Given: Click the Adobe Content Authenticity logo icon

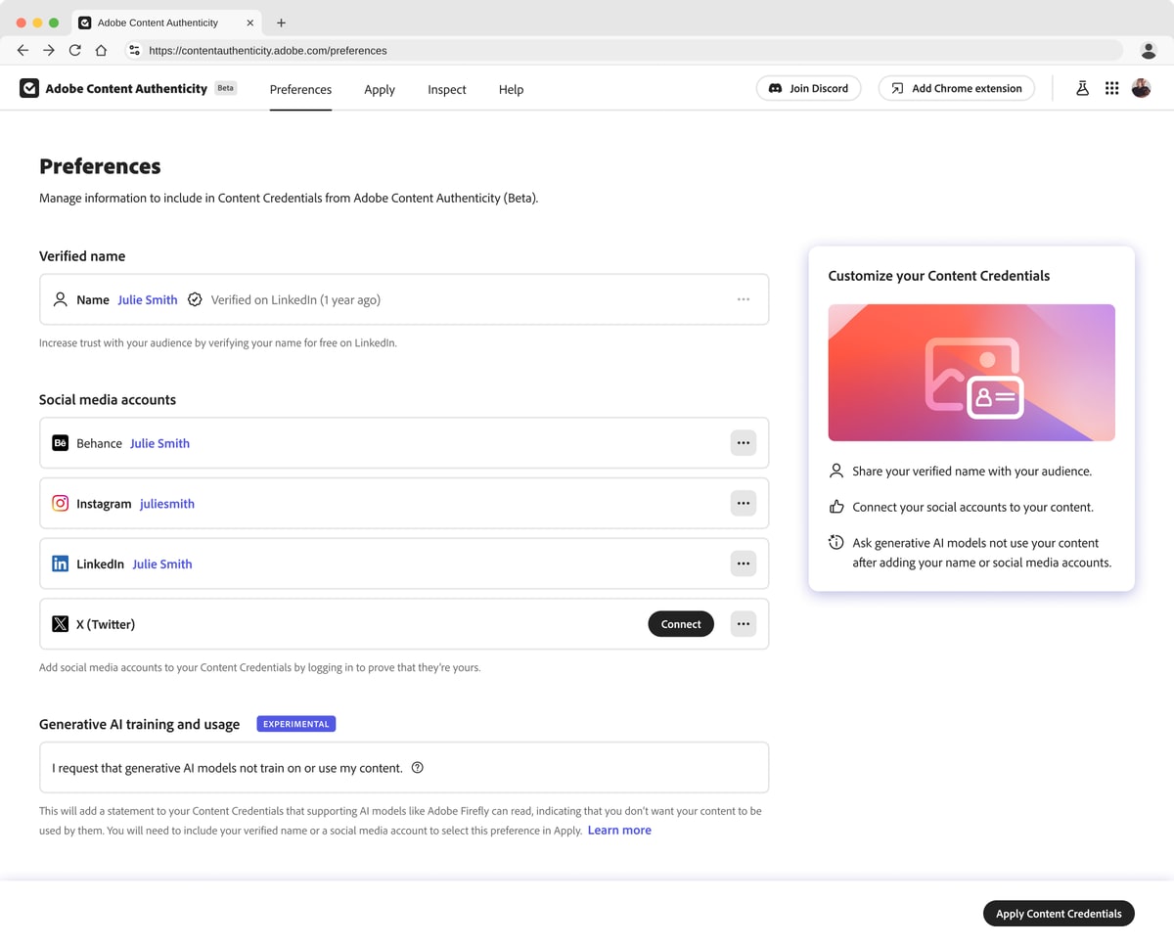Looking at the screenshot, I should click(29, 88).
